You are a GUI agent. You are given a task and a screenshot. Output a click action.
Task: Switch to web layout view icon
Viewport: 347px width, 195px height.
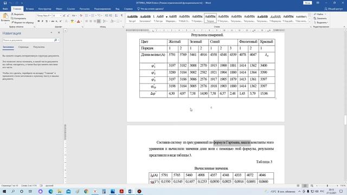pyautogui.click(x=312, y=186)
